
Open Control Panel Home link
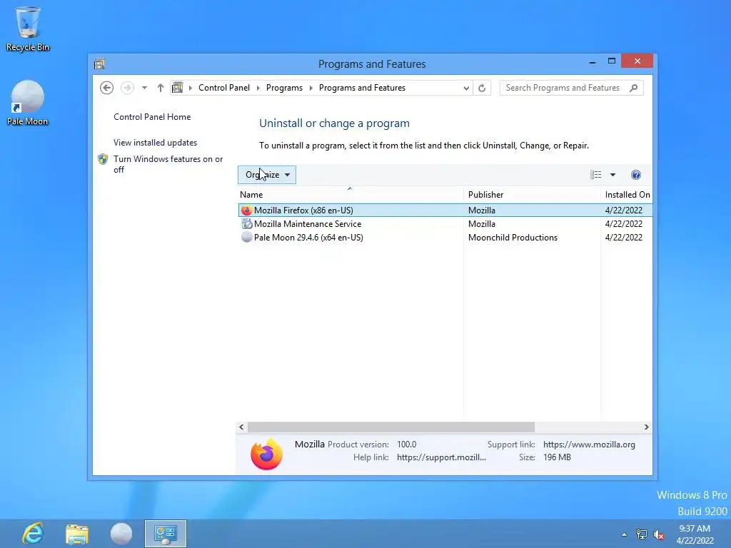[152, 117]
